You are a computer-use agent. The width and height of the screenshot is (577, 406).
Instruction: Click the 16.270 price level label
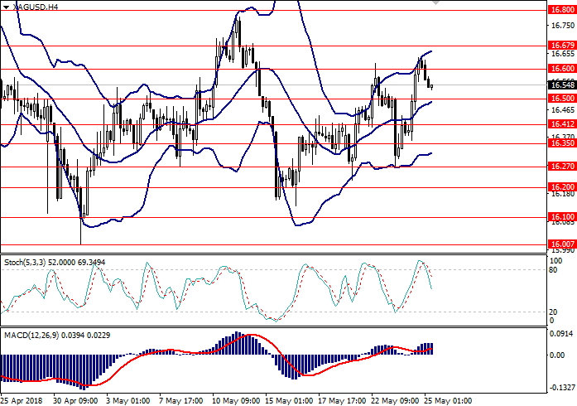(561, 166)
